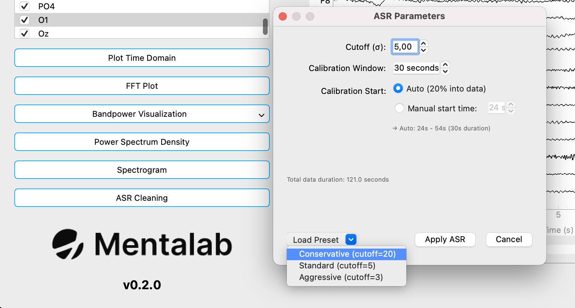Viewport: 575px width, 308px height.
Task: Choose Aggressive (cutoff=3) preset
Action: [x=347, y=277]
